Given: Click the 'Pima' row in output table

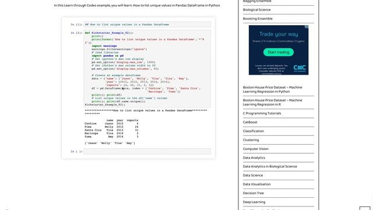Looking at the screenshot, I should 111,127.
